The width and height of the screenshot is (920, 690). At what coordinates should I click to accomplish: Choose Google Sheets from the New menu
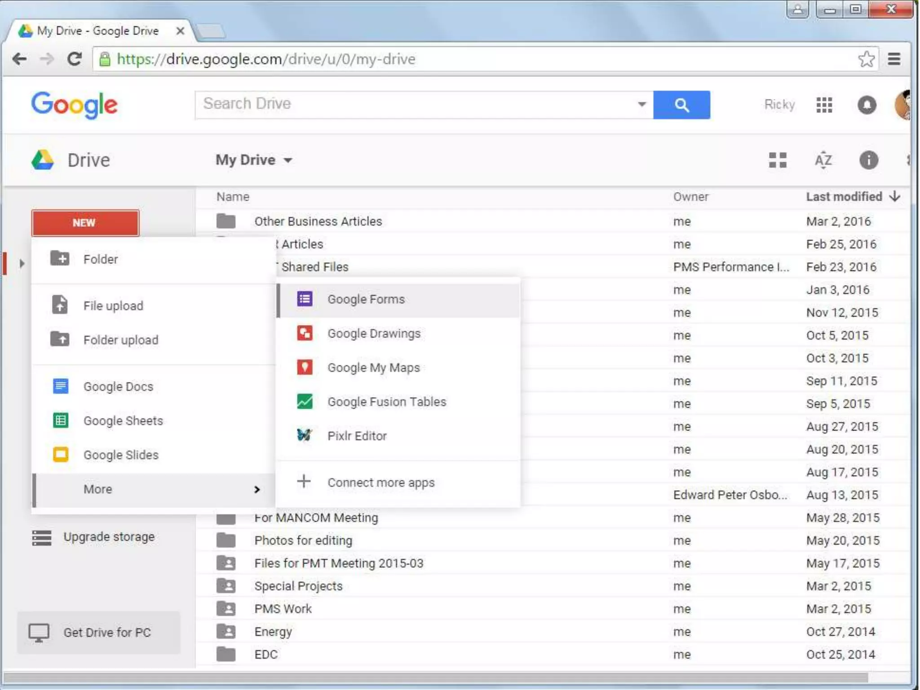tap(123, 421)
